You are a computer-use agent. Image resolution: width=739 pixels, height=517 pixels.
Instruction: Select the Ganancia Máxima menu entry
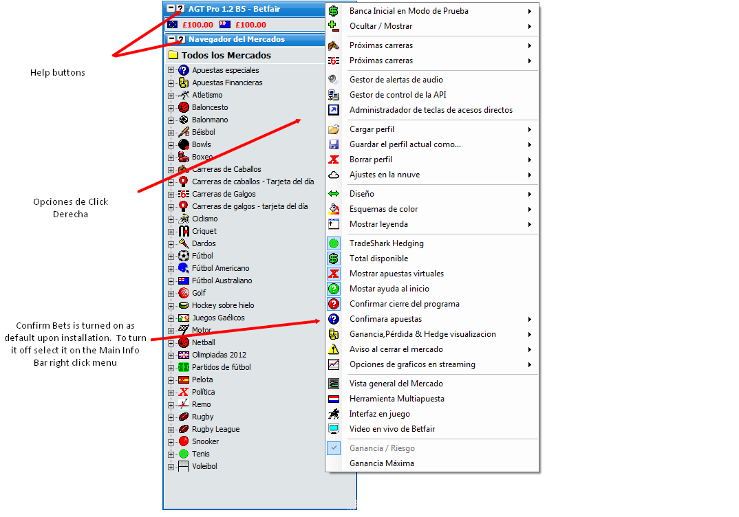point(381,463)
